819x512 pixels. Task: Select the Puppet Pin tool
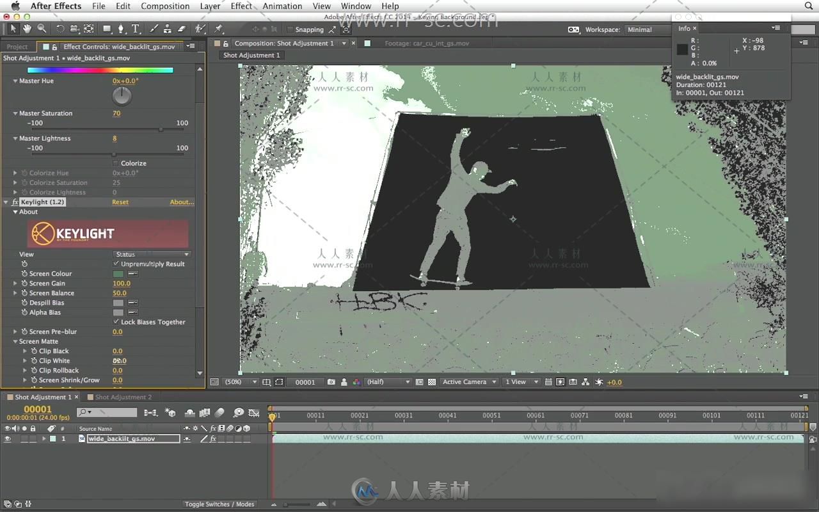pyautogui.click(x=219, y=29)
